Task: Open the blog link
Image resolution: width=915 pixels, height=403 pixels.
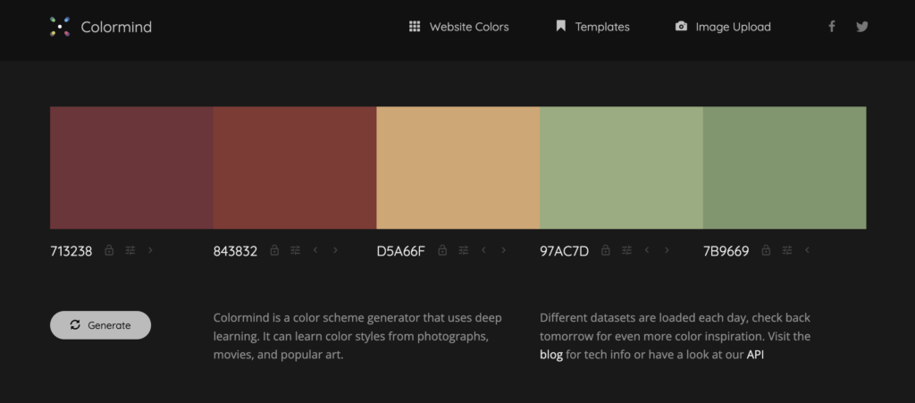Action: coord(550,355)
